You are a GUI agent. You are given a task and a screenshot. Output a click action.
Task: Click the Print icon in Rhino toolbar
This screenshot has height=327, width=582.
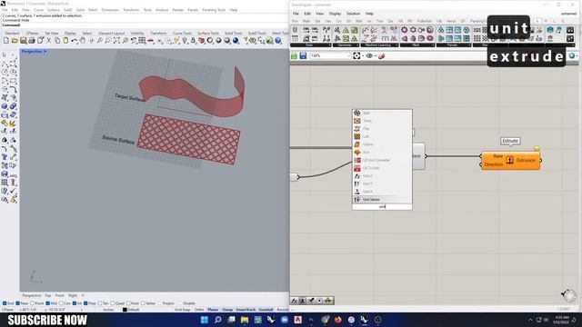tap(32, 40)
